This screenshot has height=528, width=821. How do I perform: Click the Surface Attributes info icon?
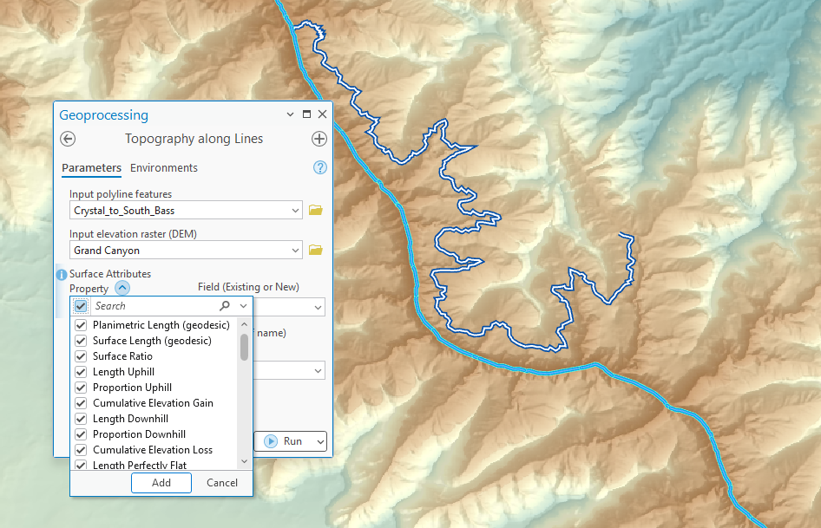[x=62, y=274]
